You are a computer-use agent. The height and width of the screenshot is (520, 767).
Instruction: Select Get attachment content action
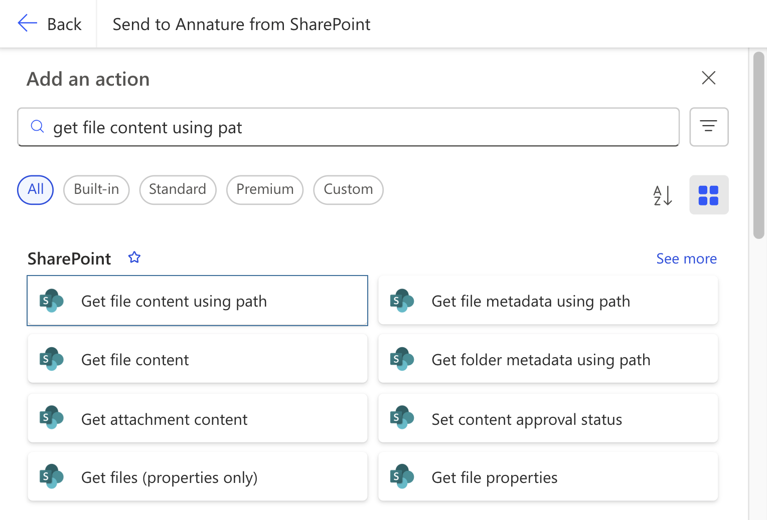(197, 418)
